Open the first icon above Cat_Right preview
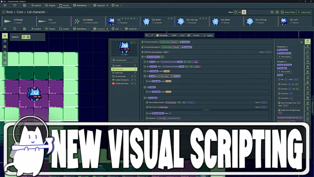The width and height of the screenshot is (314, 177). pyautogui.click(x=131, y=42)
